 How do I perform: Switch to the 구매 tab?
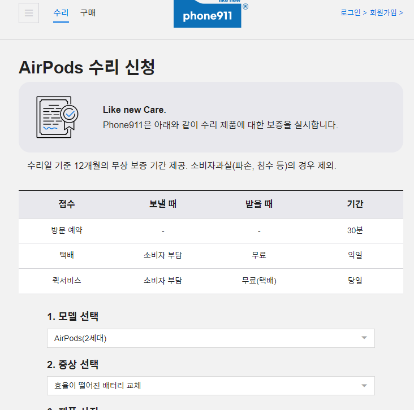pyautogui.click(x=88, y=12)
